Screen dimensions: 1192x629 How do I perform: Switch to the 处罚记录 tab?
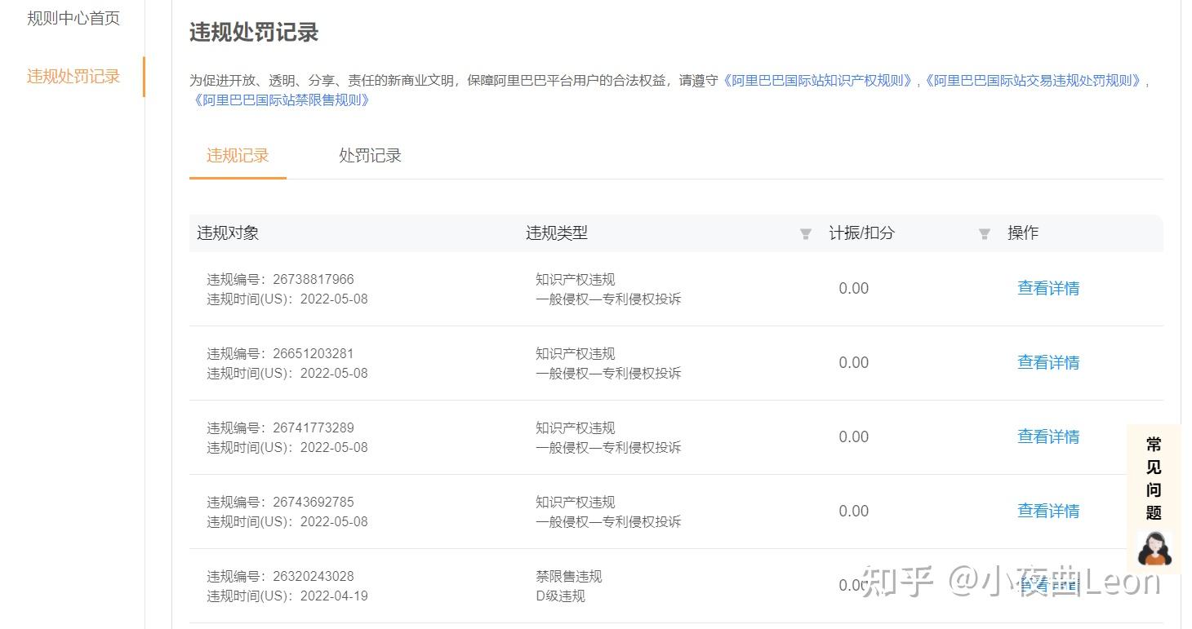[x=370, y=156]
